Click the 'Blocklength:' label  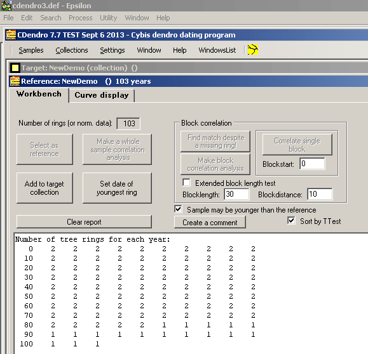tap(201, 195)
